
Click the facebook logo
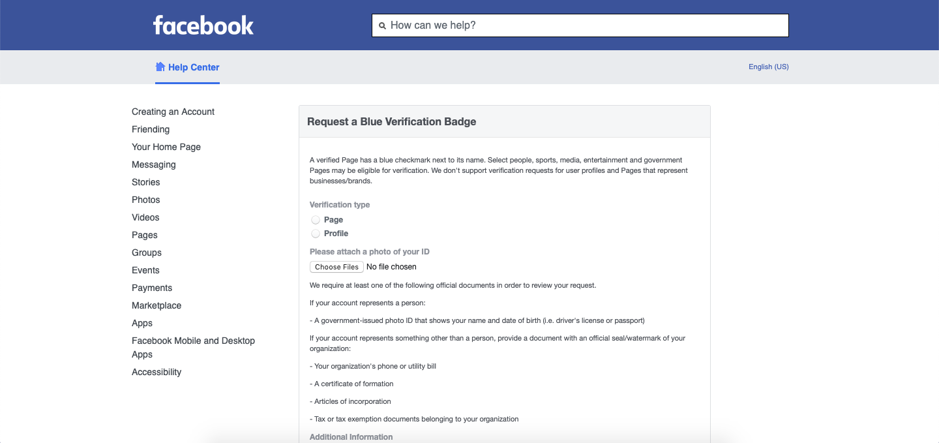tap(203, 25)
